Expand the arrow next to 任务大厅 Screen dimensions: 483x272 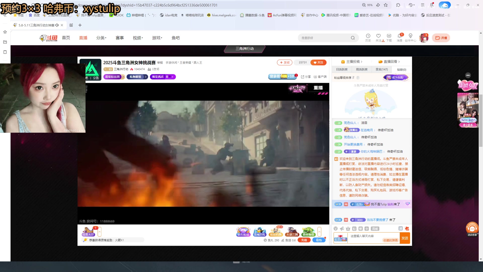click(x=100, y=231)
